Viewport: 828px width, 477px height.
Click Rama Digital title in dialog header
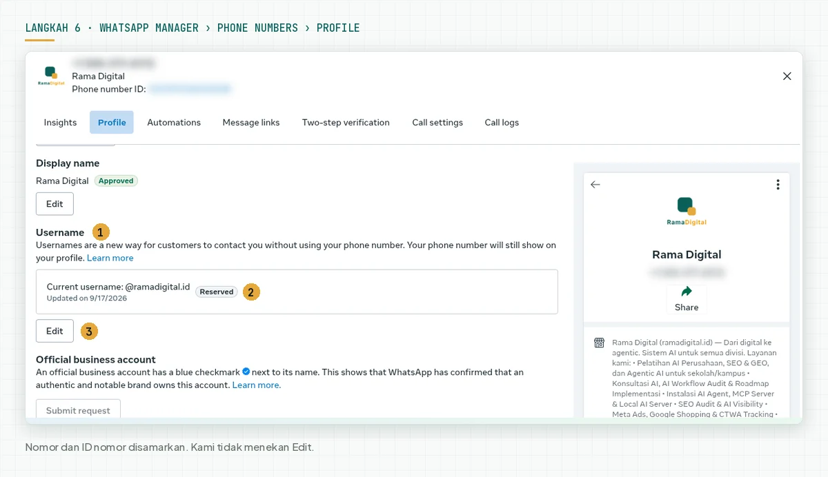coord(98,77)
